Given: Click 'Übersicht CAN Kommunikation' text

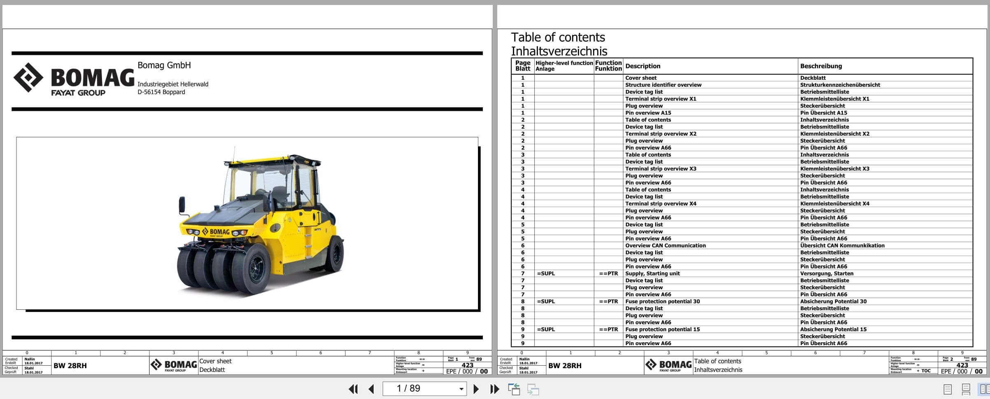Looking at the screenshot, I should [842, 246].
